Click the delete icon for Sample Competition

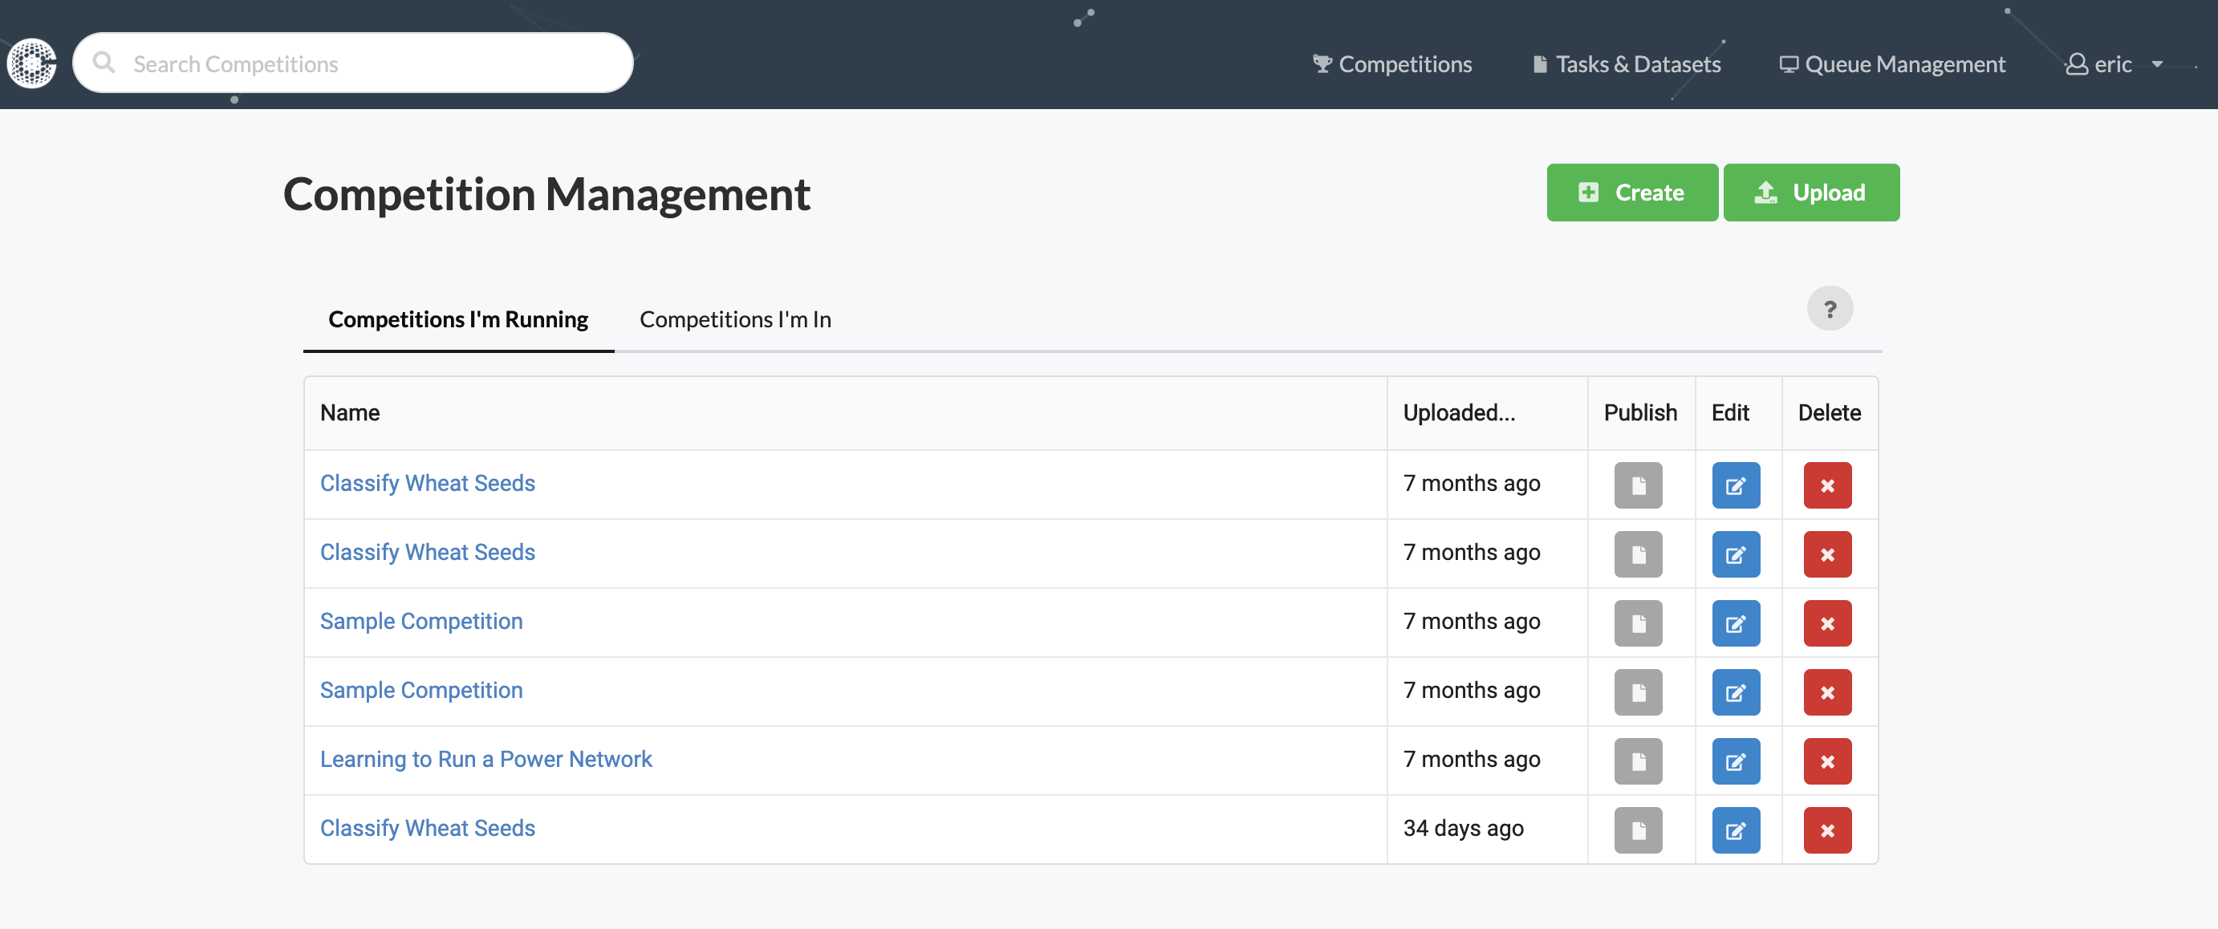point(1828,623)
